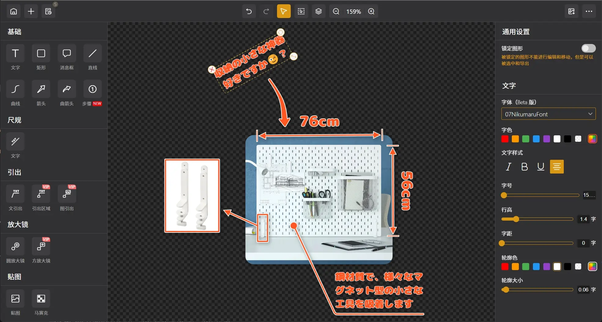Toggle italic text style
This screenshot has height=322, width=602.
click(508, 166)
